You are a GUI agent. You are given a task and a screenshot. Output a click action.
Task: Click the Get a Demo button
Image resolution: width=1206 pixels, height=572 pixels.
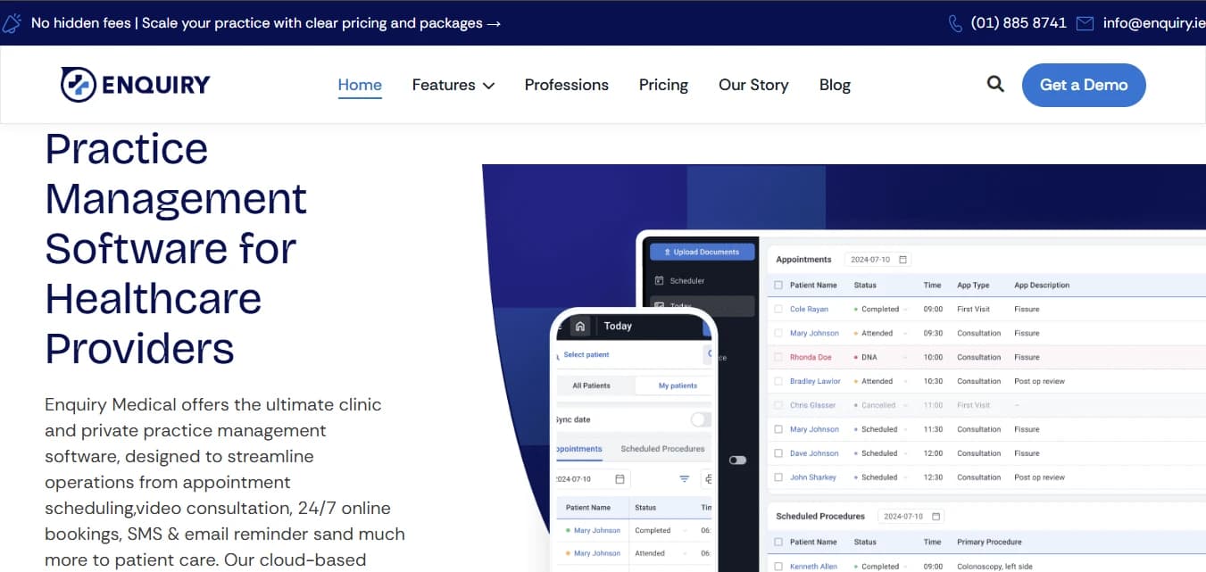[1084, 85]
